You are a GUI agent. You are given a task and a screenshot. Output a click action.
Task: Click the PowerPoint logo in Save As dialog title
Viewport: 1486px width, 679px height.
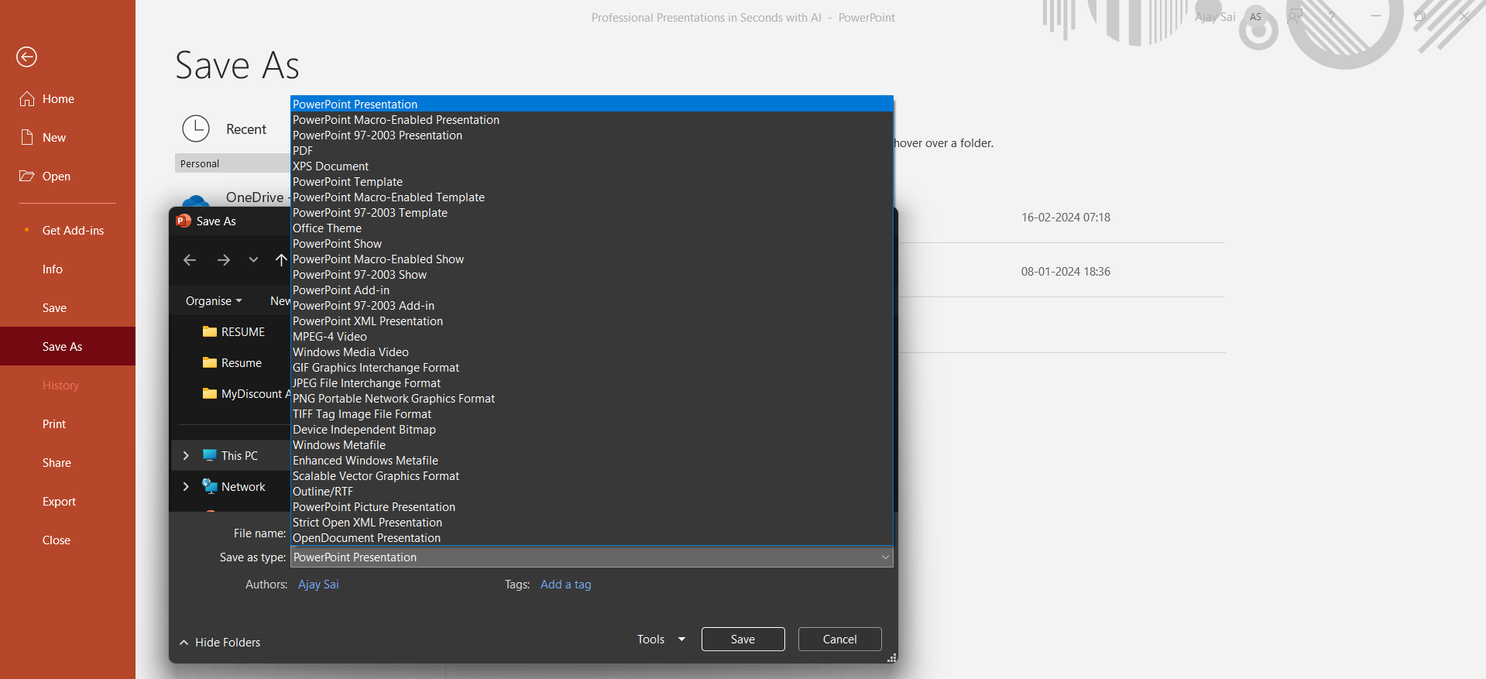pos(184,221)
